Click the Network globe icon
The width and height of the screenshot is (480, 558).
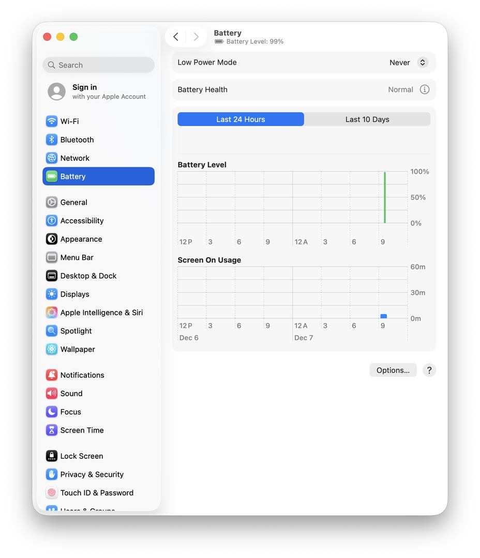(x=52, y=158)
